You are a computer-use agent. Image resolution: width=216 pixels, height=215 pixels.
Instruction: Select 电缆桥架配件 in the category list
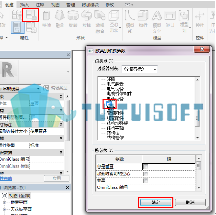(119, 93)
